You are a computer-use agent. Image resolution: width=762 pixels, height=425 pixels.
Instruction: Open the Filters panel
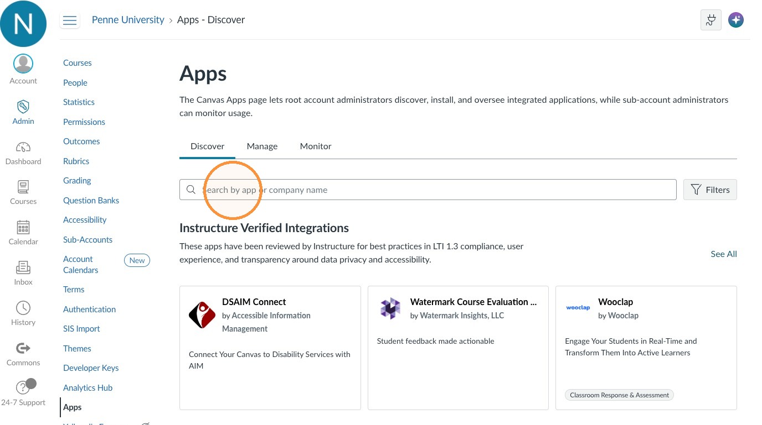(710, 190)
